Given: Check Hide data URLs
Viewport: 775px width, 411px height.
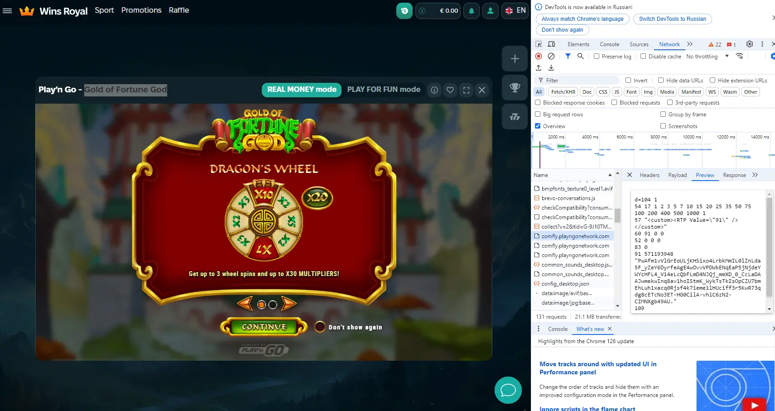Looking at the screenshot, I should point(661,80).
